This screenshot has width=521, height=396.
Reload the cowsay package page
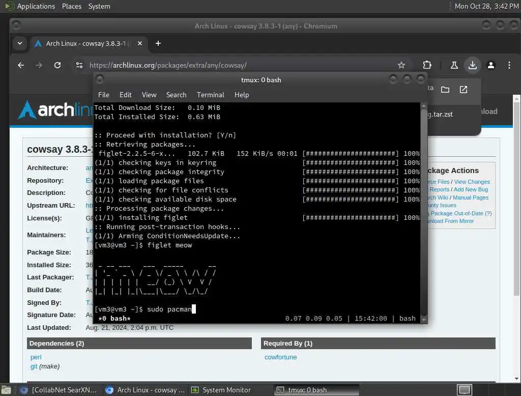click(57, 65)
